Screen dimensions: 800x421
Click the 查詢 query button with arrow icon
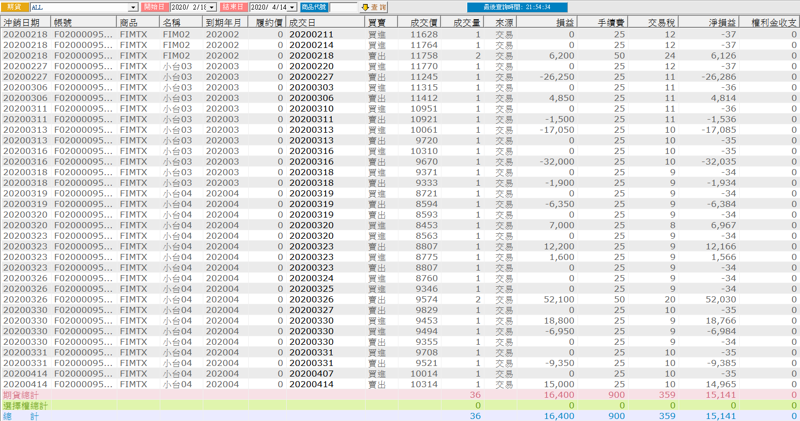click(x=373, y=7)
